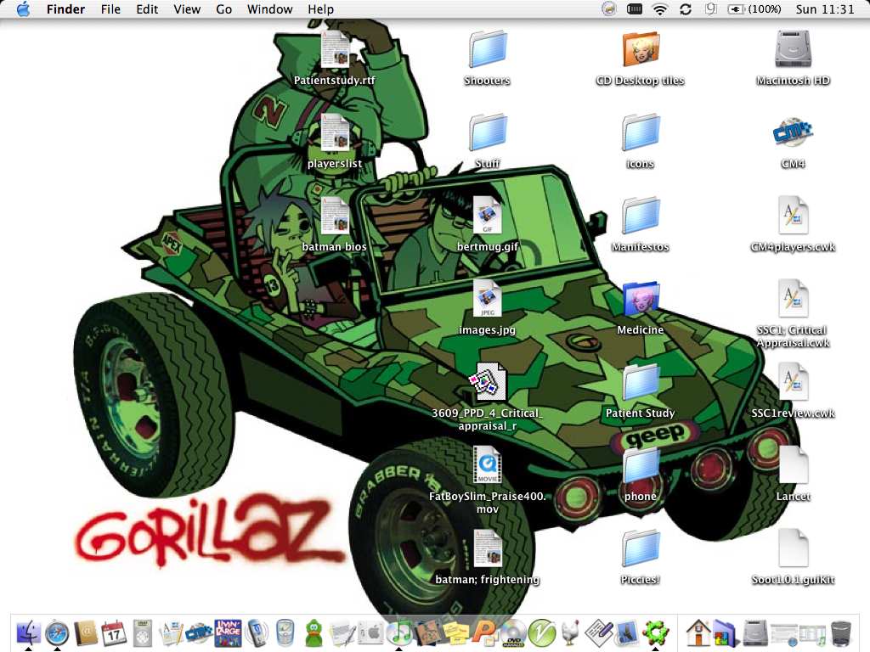The width and height of the screenshot is (870, 652).
Task: Open Finder from the Dock
Action: point(28,632)
